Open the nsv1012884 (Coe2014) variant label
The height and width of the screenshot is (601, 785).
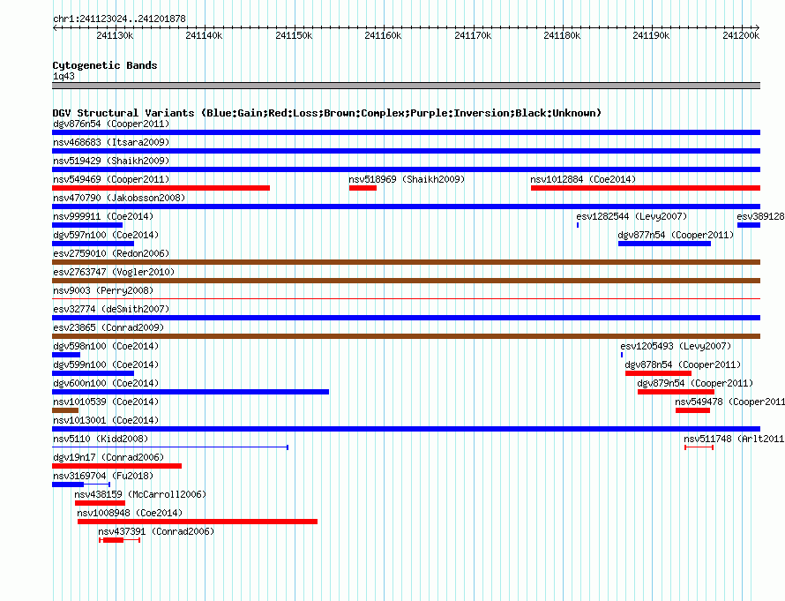(583, 179)
